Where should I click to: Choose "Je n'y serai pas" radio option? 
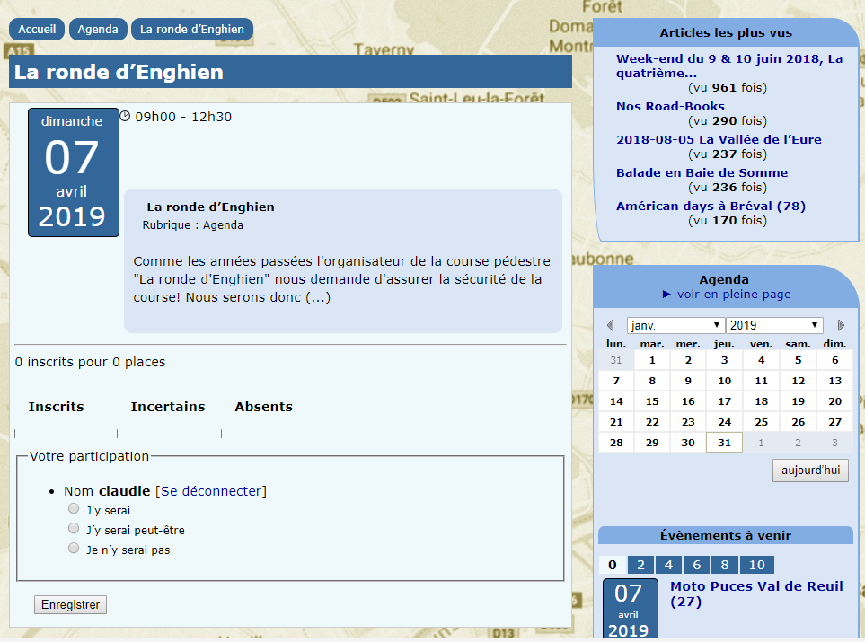(74, 548)
